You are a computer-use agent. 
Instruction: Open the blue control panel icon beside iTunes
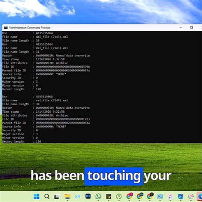[x=160, y=197]
